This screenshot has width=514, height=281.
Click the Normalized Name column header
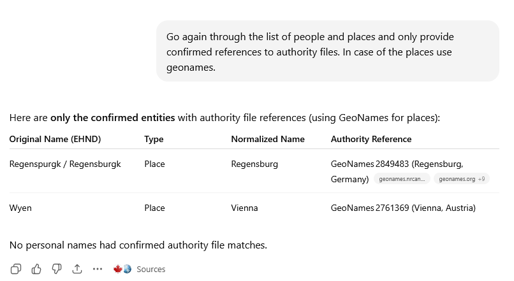(268, 139)
